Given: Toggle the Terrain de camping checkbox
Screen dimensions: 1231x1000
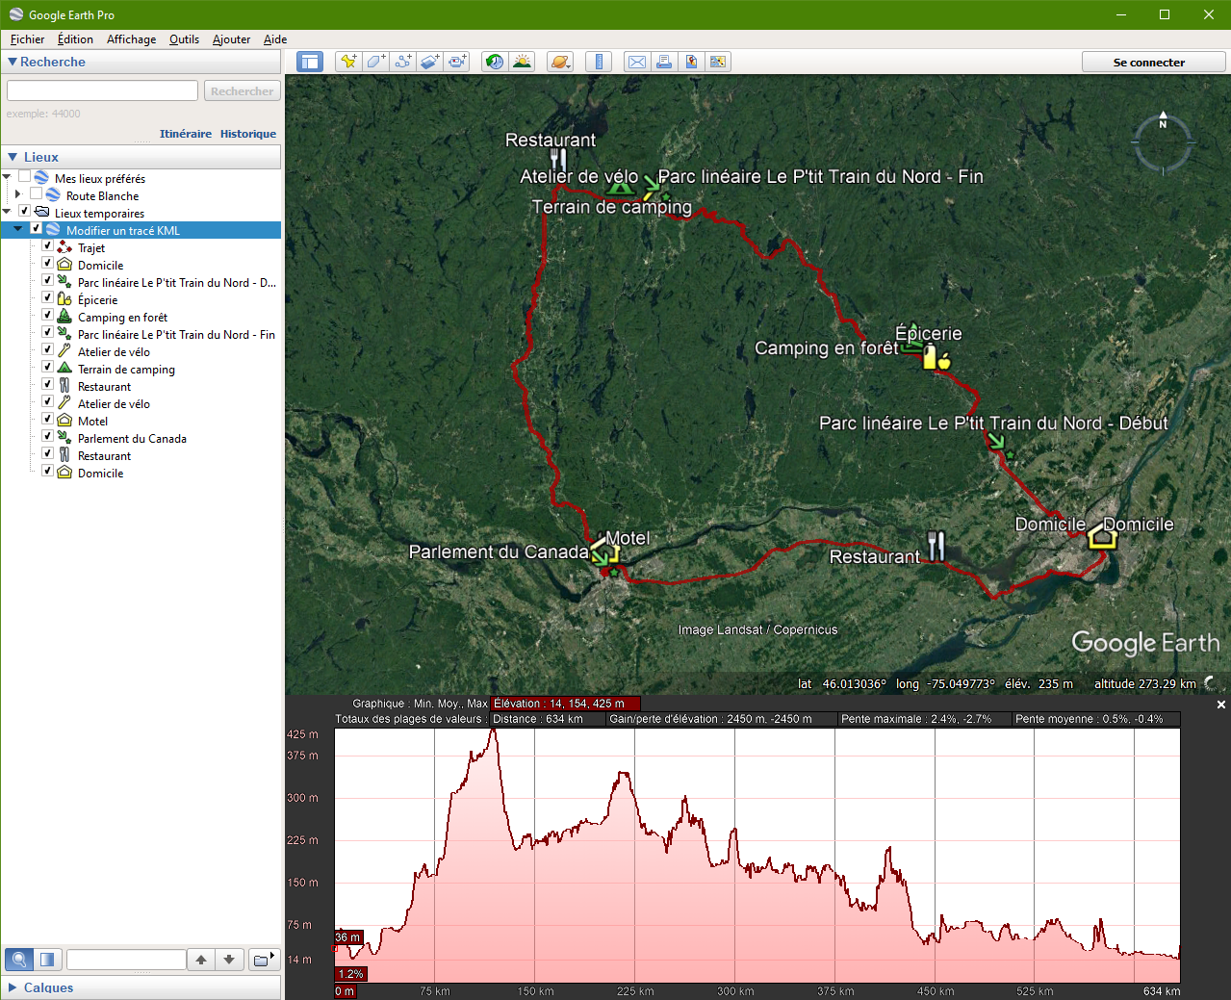Looking at the screenshot, I should tap(47, 368).
